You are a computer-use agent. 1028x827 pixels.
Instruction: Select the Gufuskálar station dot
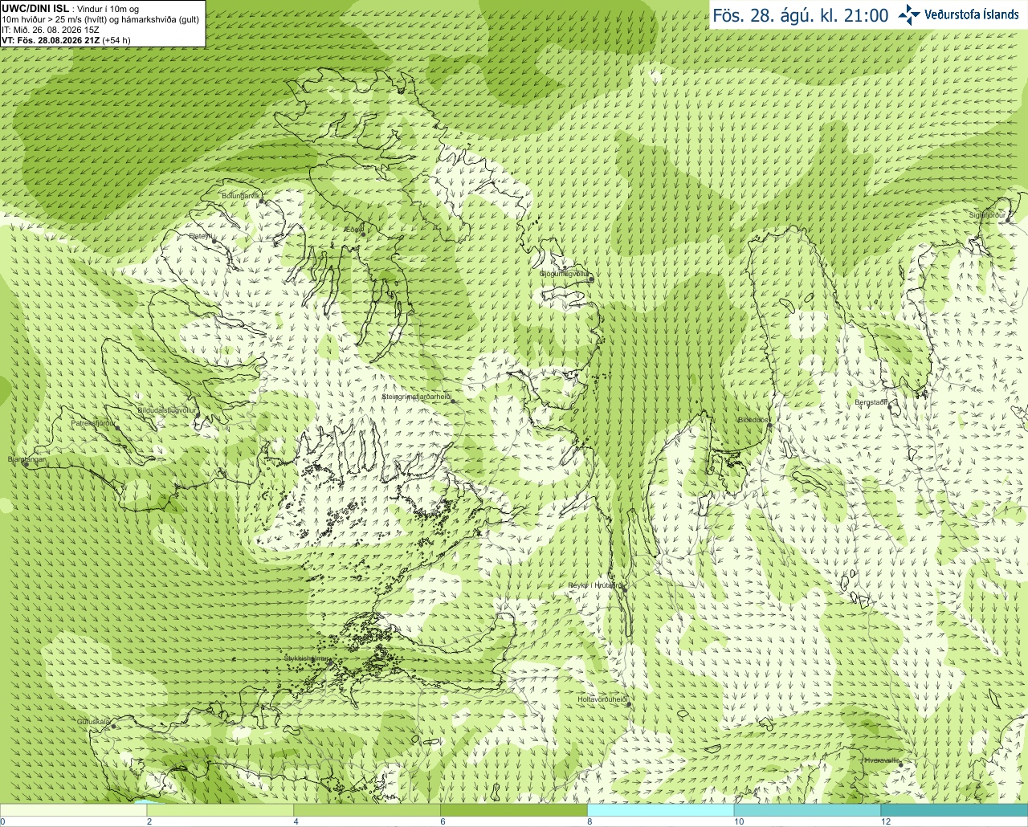(113, 726)
